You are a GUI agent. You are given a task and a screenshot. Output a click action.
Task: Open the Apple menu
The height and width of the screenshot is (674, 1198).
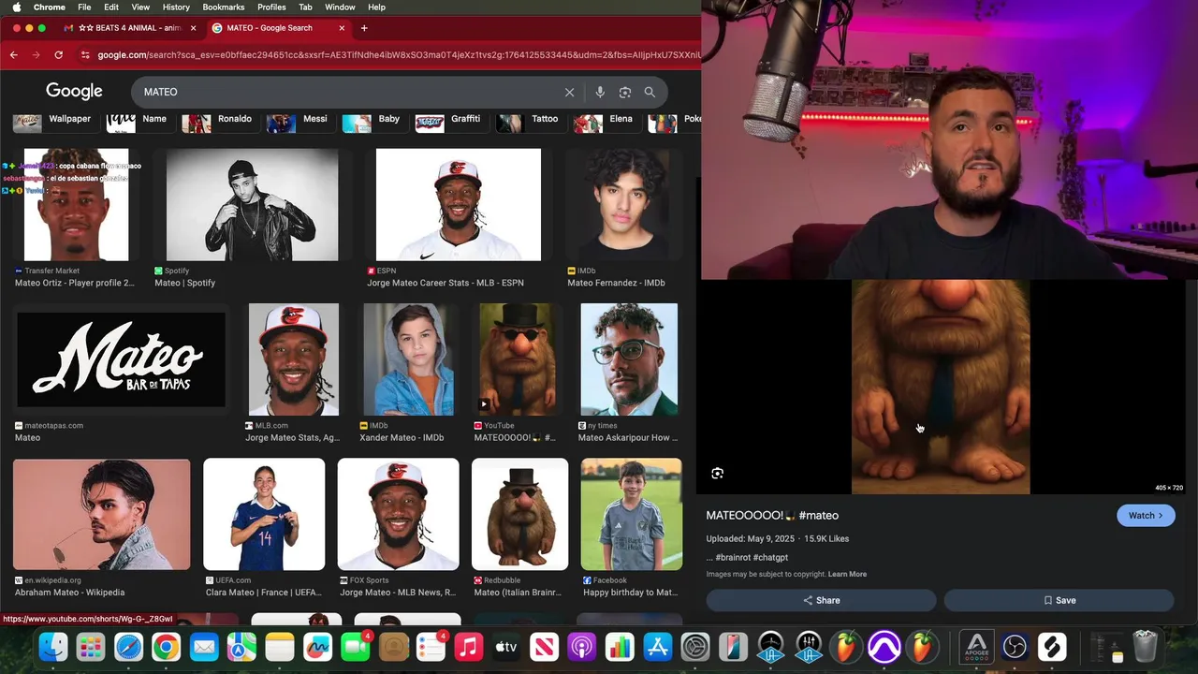16,7
